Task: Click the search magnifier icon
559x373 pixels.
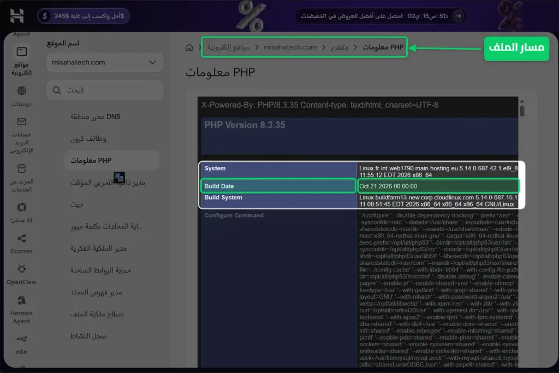Action: (x=57, y=90)
